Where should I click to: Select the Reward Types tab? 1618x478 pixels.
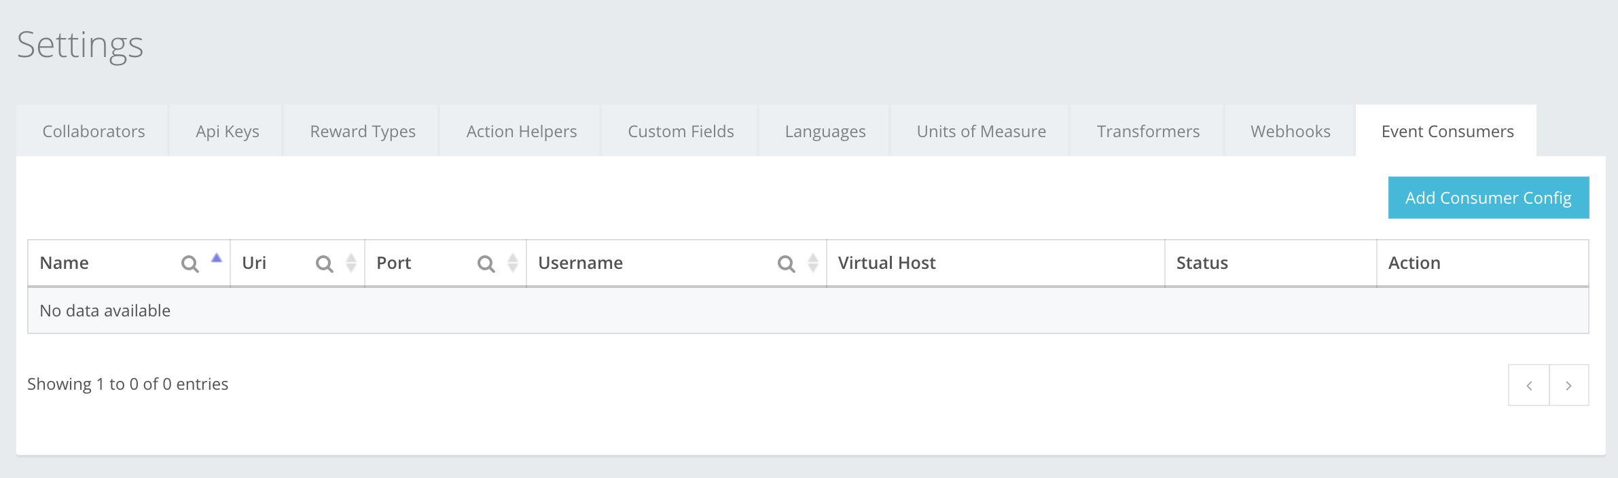click(363, 131)
